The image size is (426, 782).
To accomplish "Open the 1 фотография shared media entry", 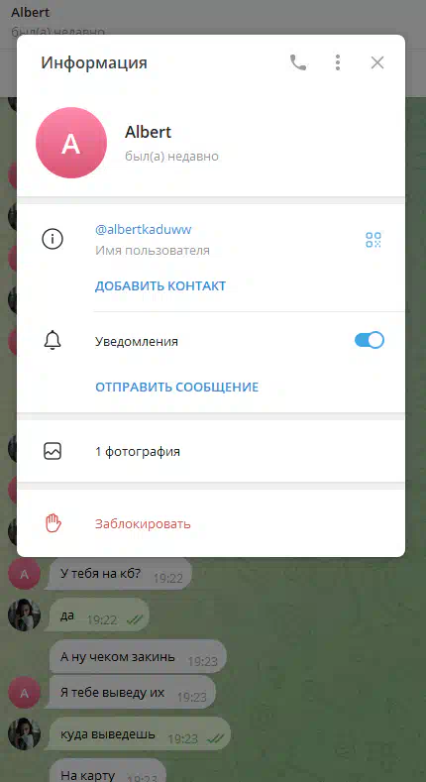I will click(211, 452).
